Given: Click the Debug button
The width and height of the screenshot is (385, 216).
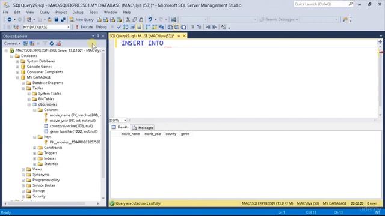Looking at the screenshot, I should [x=101, y=27].
